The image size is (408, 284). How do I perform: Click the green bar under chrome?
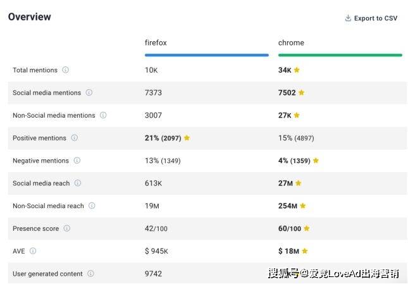coord(340,55)
